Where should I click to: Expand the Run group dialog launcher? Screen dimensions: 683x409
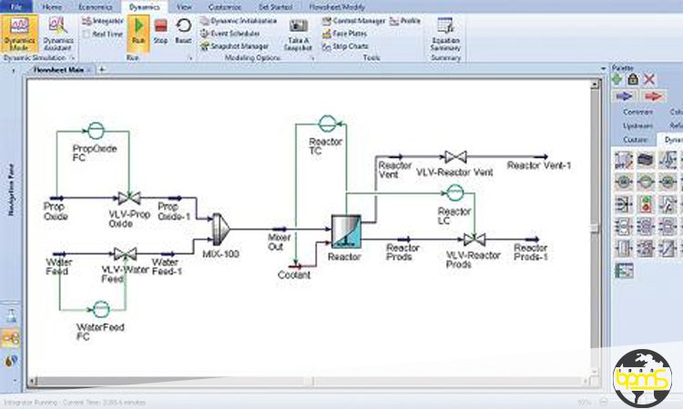[189, 57]
